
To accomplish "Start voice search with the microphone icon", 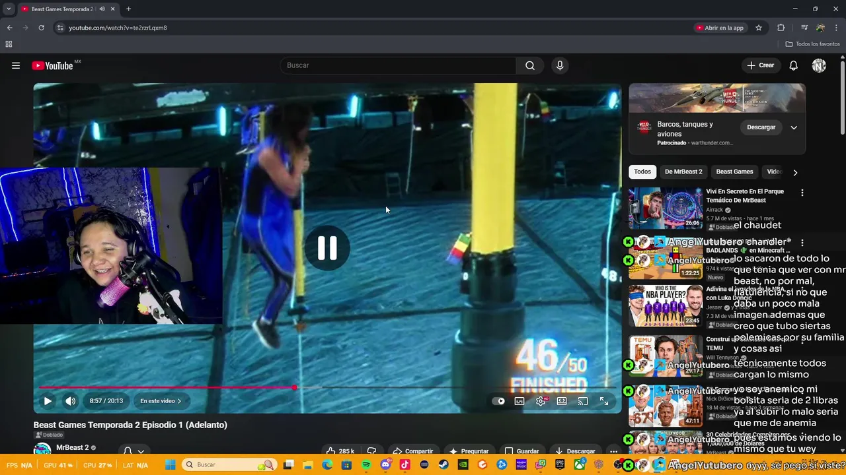I will click(x=560, y=65).
